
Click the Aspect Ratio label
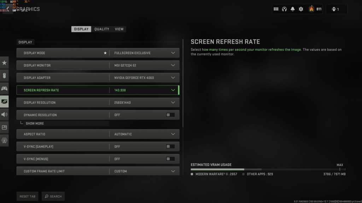click(x=34, y=134)
